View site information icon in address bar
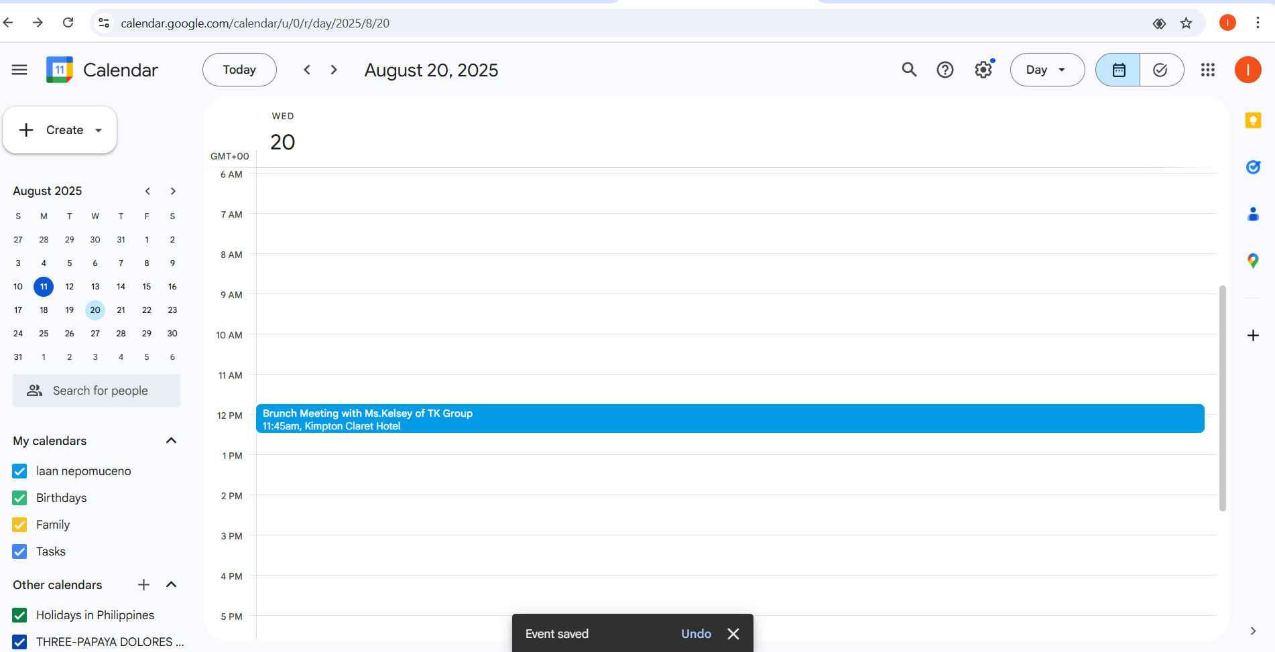 pos(104,23)
